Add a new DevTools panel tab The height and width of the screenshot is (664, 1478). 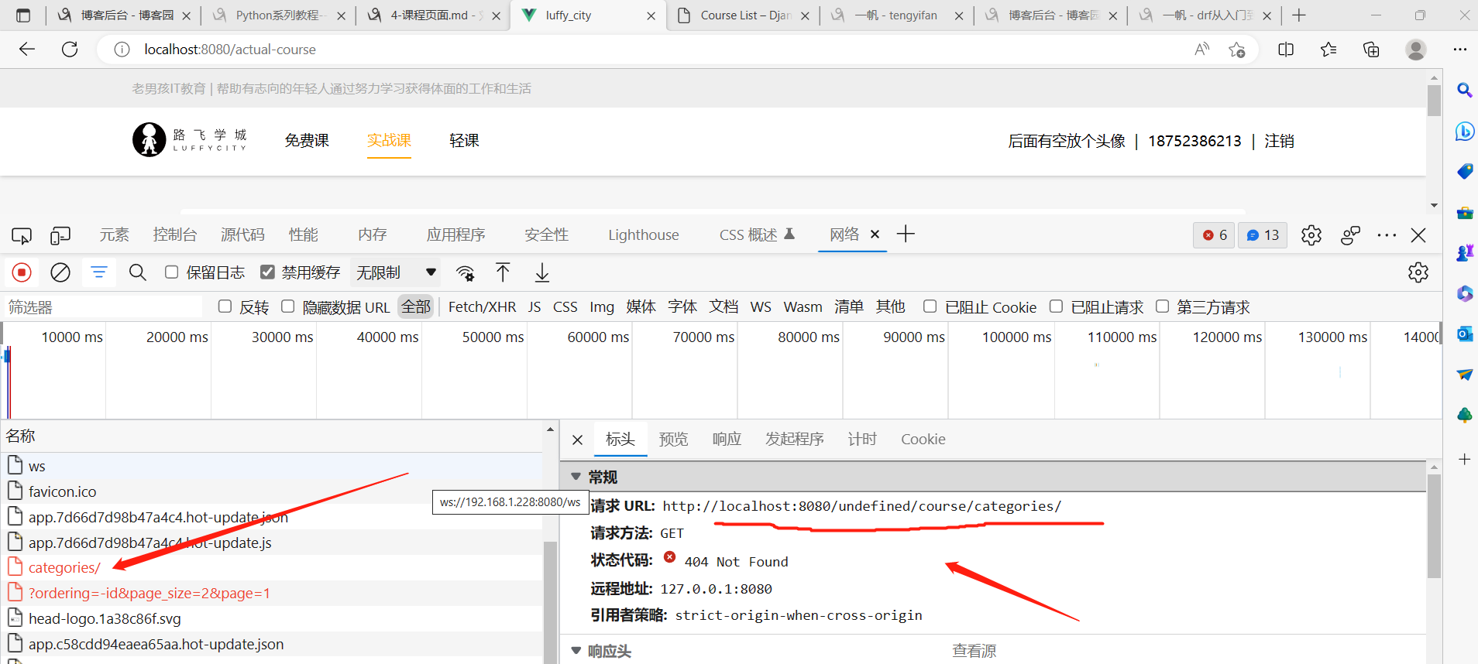[x=906, y=234]
